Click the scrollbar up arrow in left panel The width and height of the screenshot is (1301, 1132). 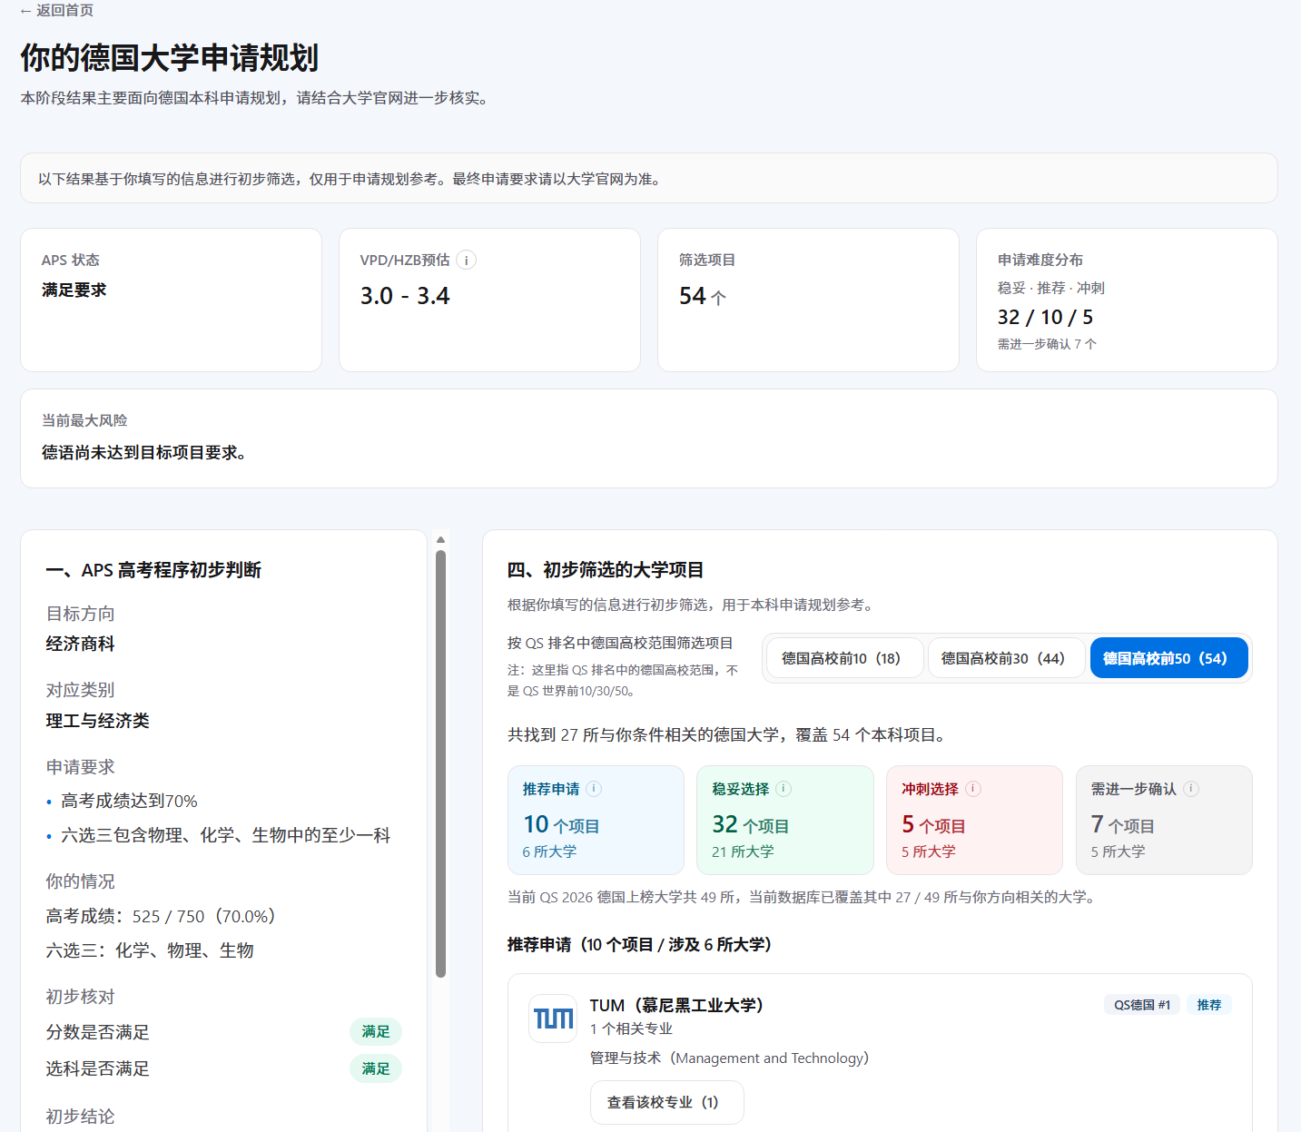tap(440, 539)
